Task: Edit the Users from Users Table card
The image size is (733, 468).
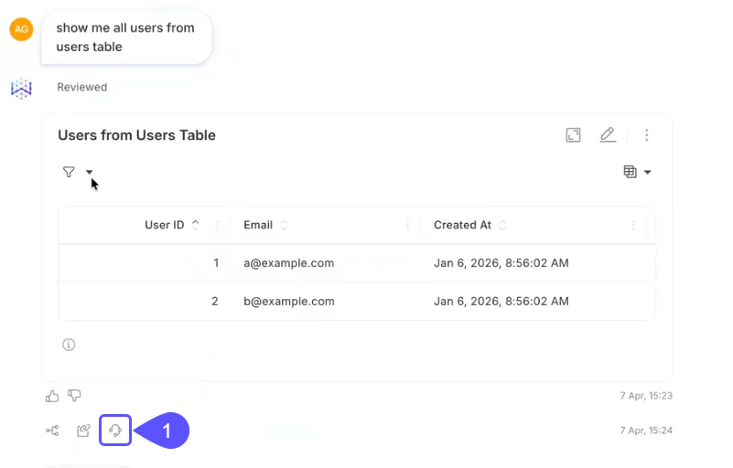Action: pyautogui.click(x=608, y=135)
